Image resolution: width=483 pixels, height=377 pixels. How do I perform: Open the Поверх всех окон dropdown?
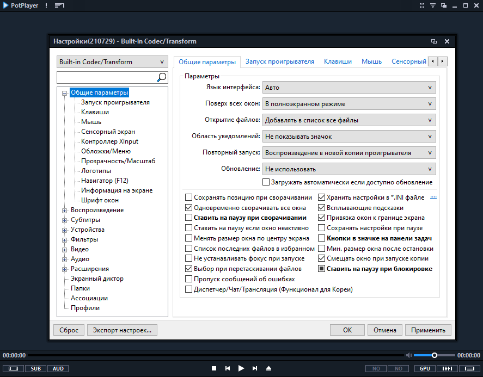click(x=349, y=104)
